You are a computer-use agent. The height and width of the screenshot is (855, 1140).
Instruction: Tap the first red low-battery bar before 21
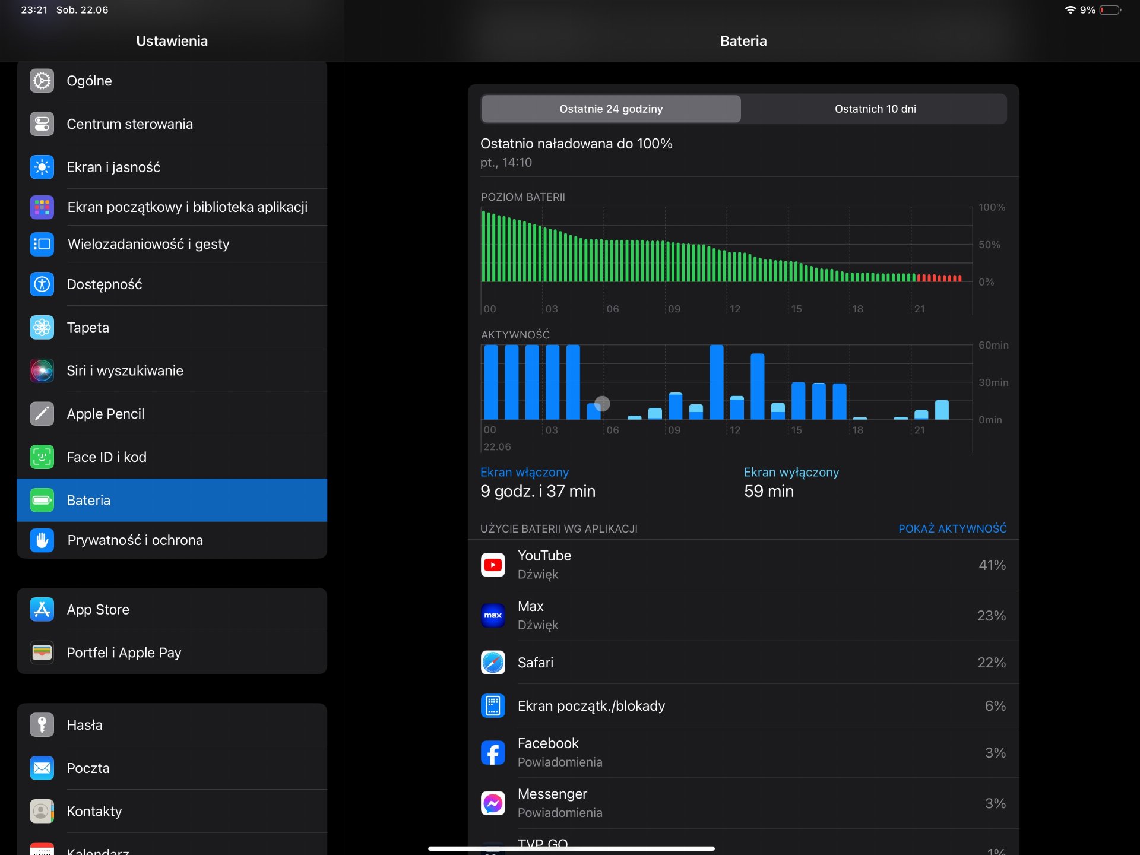click(x=919, y=278)
